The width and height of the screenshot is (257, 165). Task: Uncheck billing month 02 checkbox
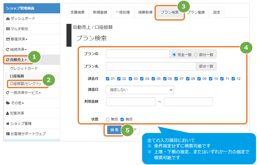pos(119,79)
